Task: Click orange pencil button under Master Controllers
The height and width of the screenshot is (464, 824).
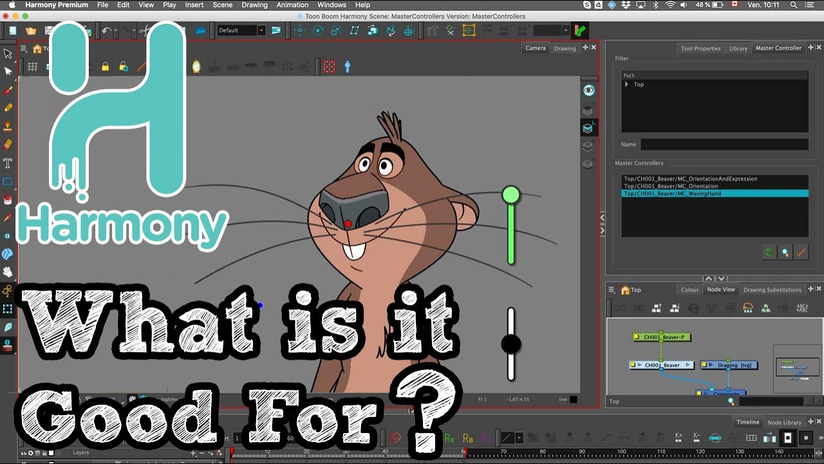Action: [801, 253]
